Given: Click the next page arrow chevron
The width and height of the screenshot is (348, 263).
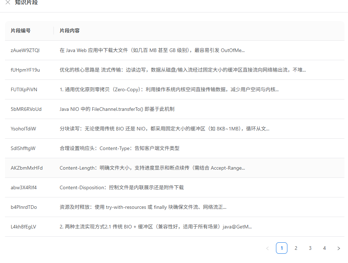Looking at the screenshot, I should (x=338, y=248).
